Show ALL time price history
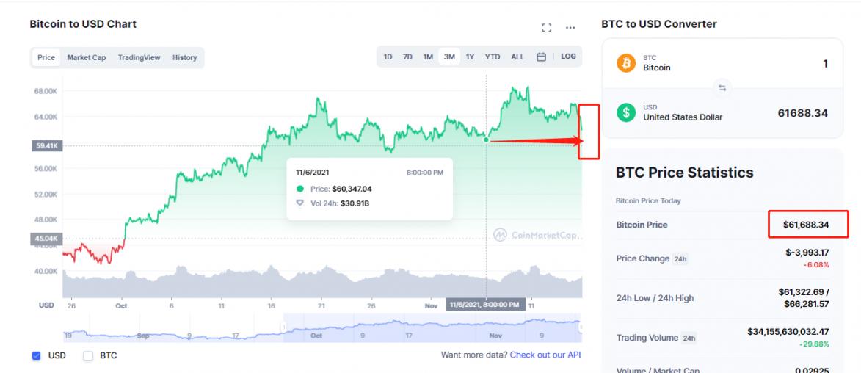This screenshot has width=861, height=373. (x=517, y=57)
